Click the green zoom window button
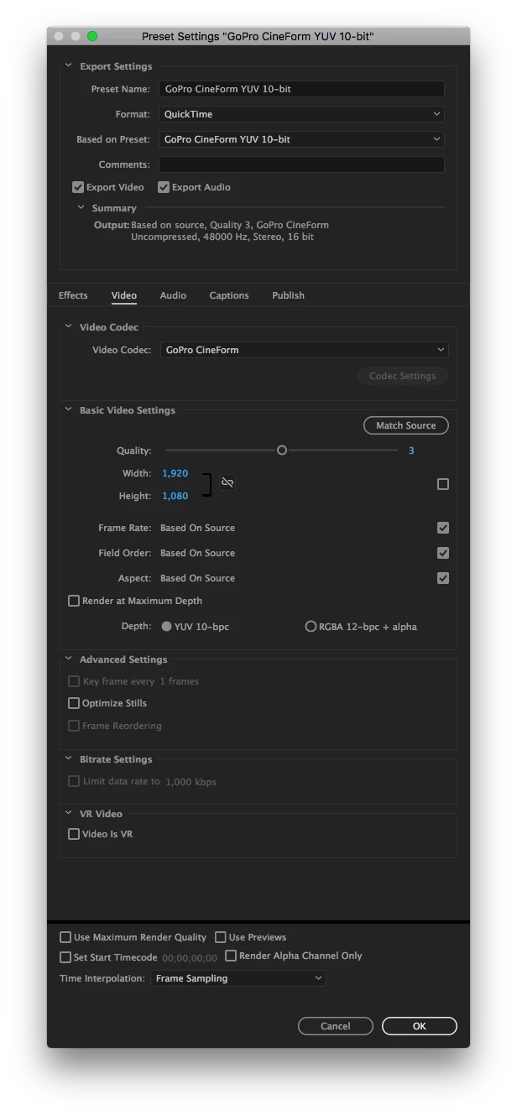 click(x=92, y=36)
